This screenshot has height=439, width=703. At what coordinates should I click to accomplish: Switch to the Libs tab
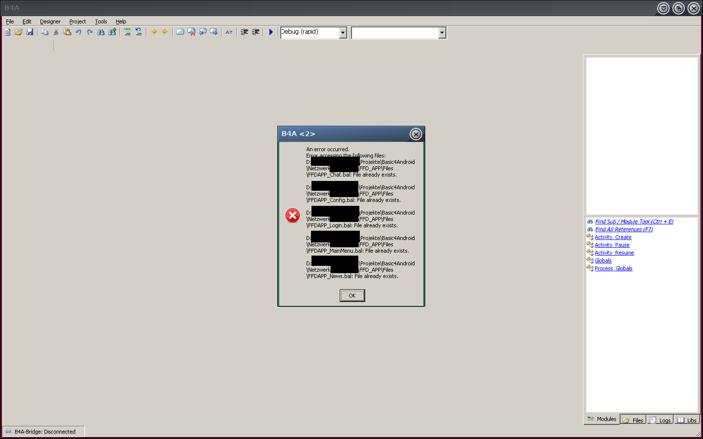coord(687,420)
